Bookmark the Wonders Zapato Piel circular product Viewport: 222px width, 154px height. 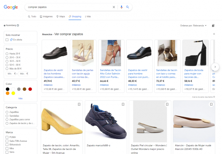click(167, 104)
